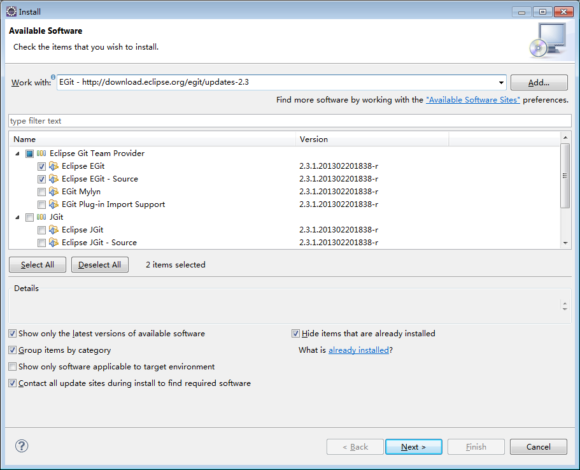Uncheck the Eclipse EGit - Source checkbox

point(41,179)
